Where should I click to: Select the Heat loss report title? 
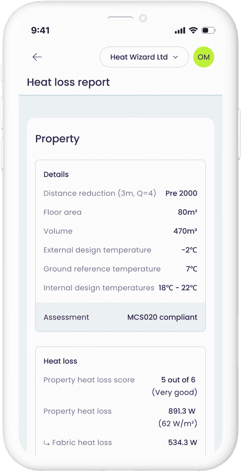68,82
